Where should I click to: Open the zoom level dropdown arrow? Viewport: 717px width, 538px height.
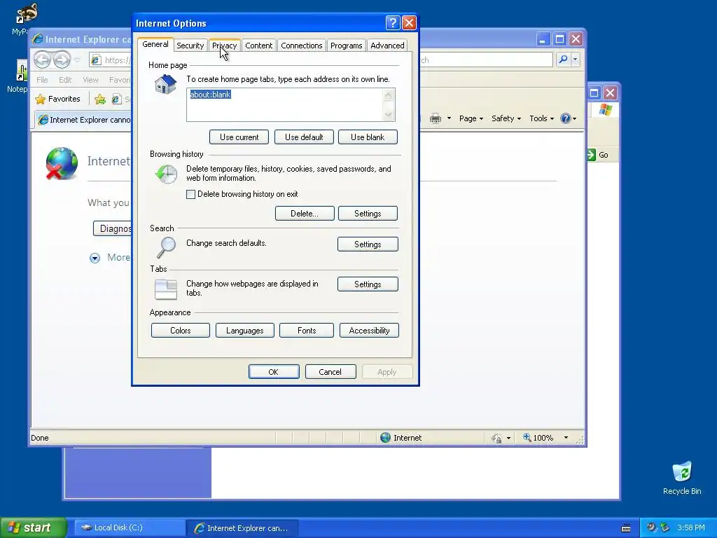coord(566,438)
